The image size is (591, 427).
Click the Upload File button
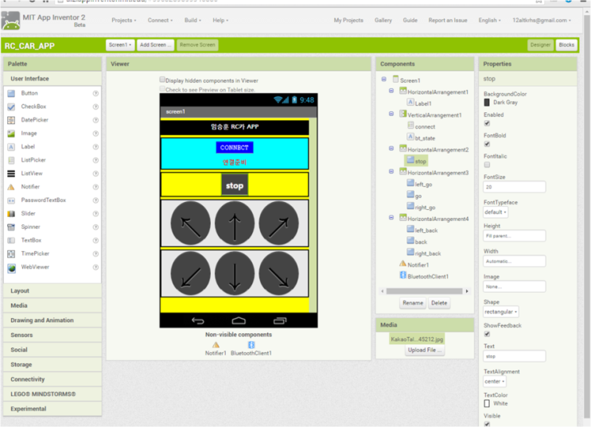(x=425, y=350)
